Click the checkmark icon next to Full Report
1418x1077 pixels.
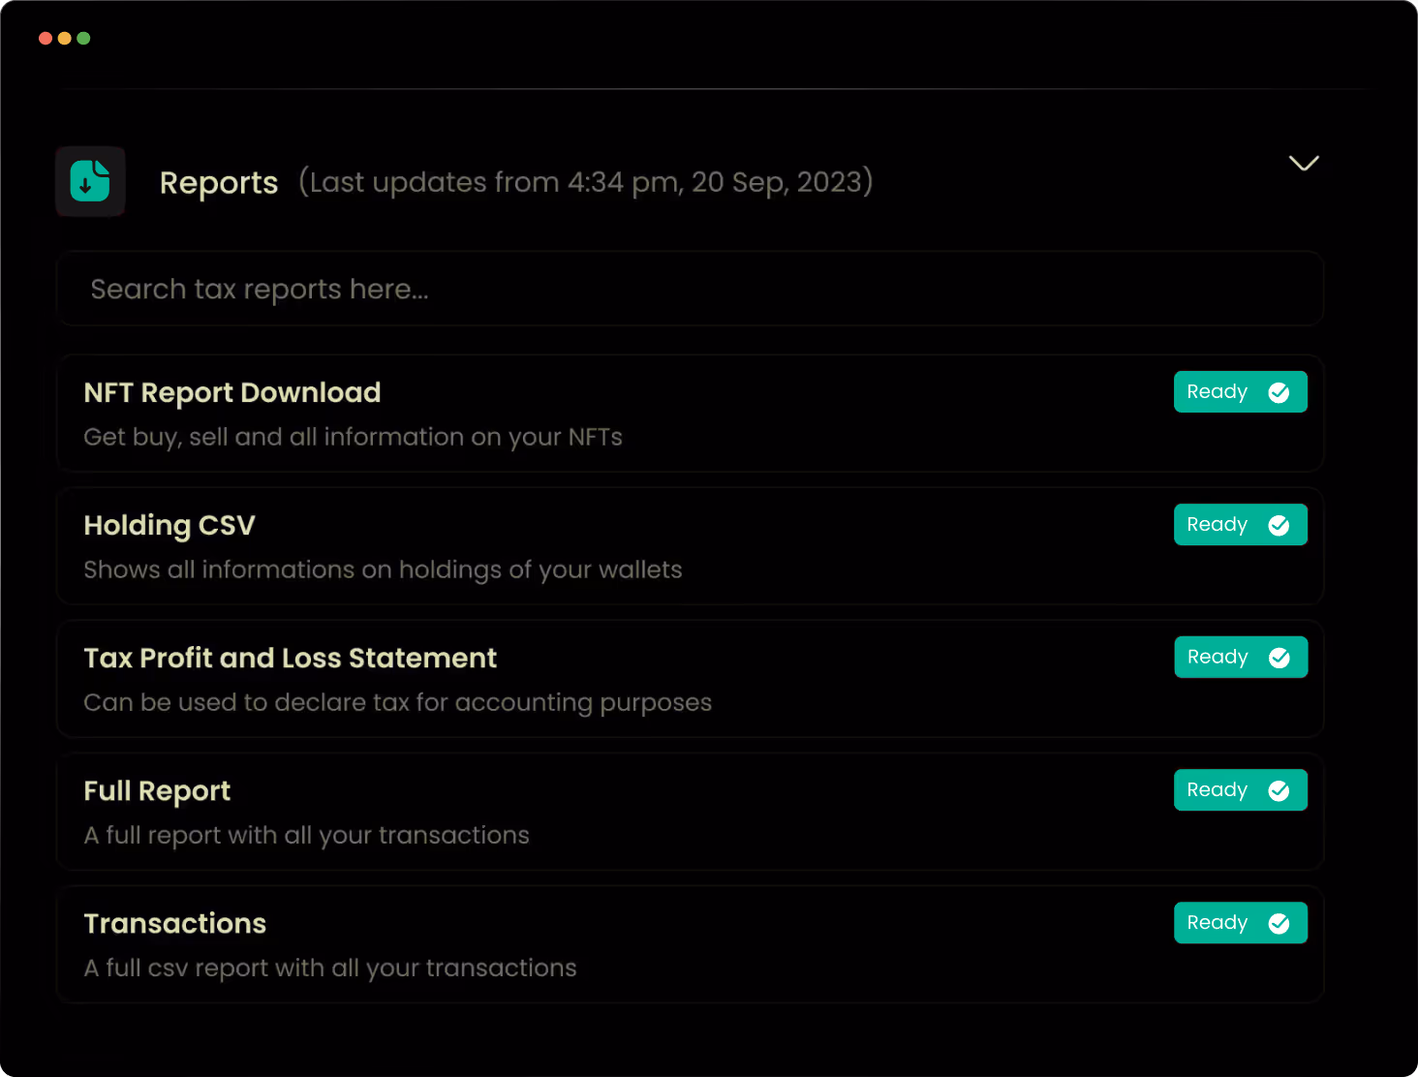[1279, 789]
